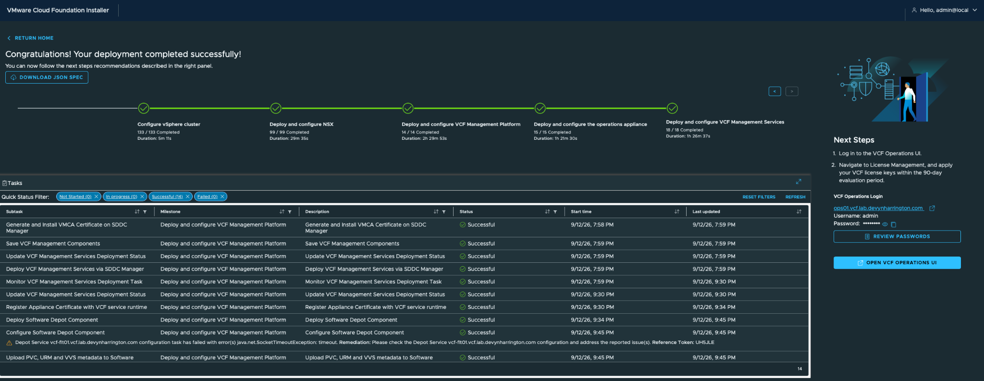Copy the VCF Operations password

tap(894, 224)
